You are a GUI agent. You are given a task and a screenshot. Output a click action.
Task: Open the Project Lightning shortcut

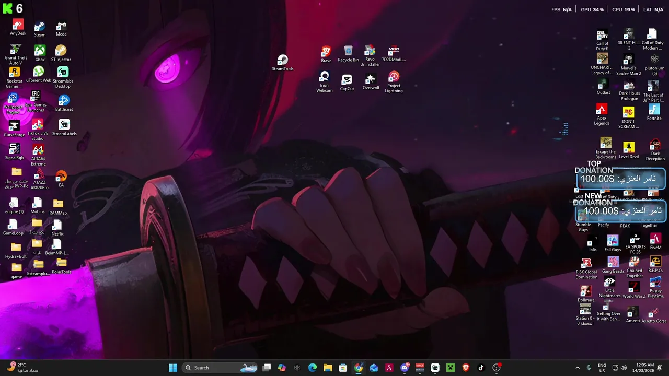[394, 83]
